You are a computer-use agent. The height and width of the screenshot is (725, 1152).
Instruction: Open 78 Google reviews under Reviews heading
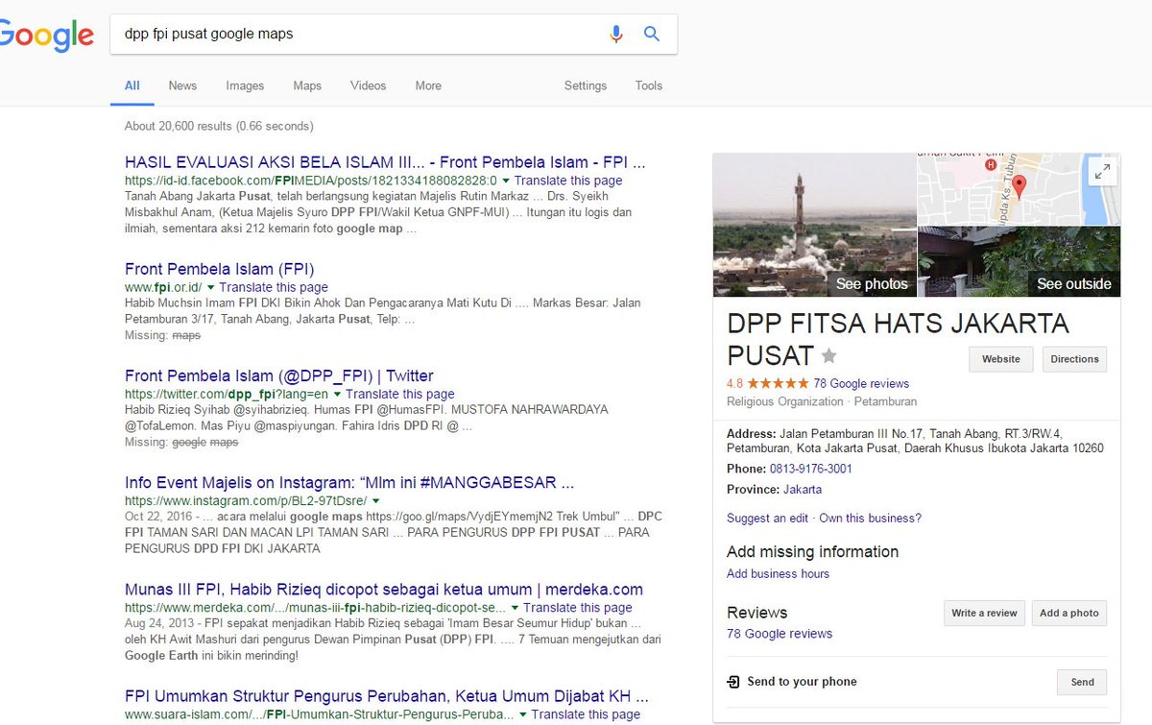pos(780,634)
